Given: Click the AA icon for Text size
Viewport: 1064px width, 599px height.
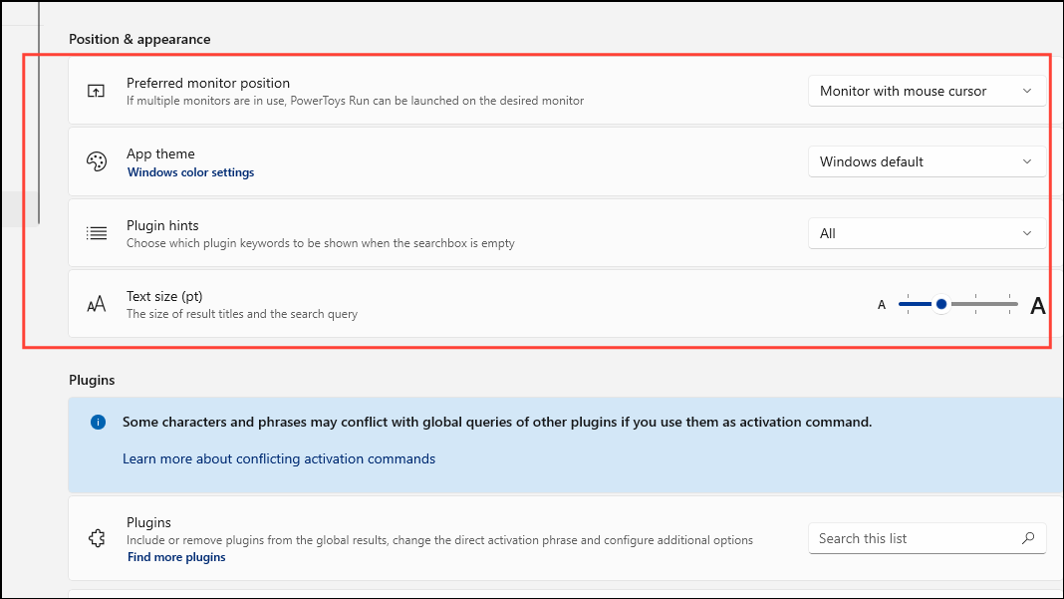Looking at the screenshot, I should coord(96,303).
